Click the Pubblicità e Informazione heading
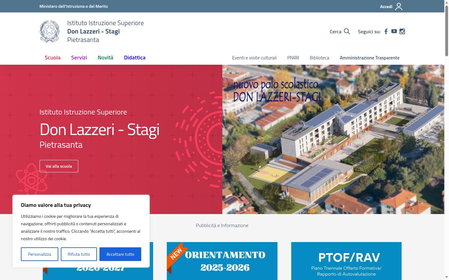449x280 pixels. click(x=222, y=226)
